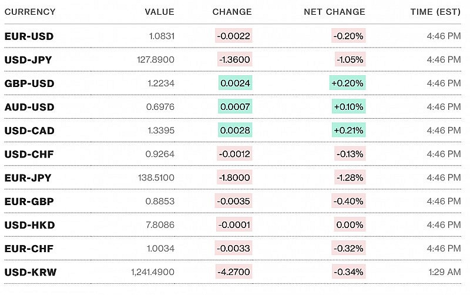Click the USD-CAD pair link
Screen dimensions: 470x295
pyautogui.click(x=29, y=130)
